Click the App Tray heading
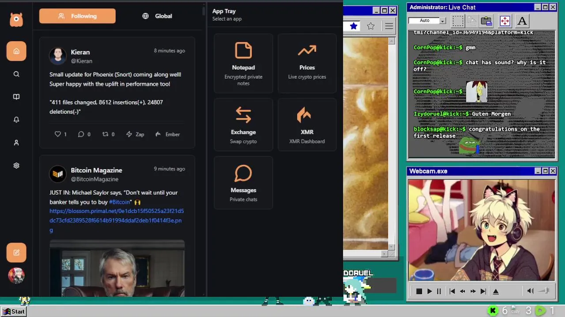The height and width of the screenshot is (317, 565). tap(224, 11)
